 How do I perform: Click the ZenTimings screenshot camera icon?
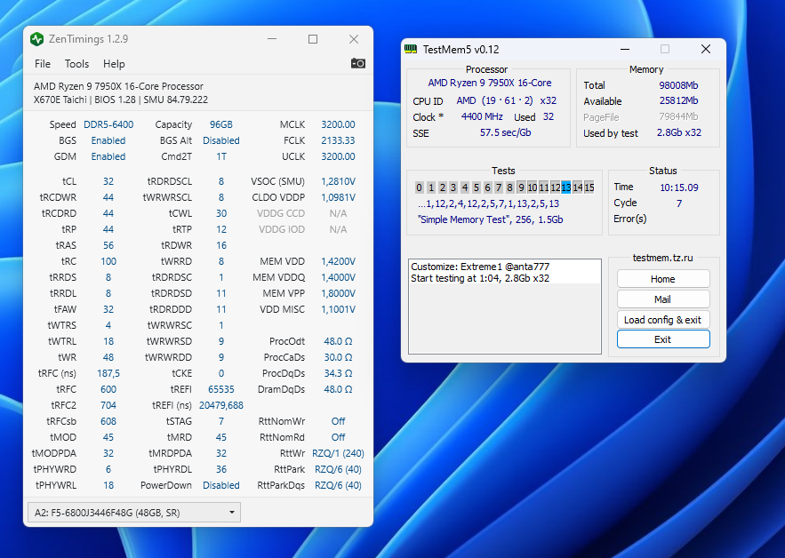click(358, 64)
